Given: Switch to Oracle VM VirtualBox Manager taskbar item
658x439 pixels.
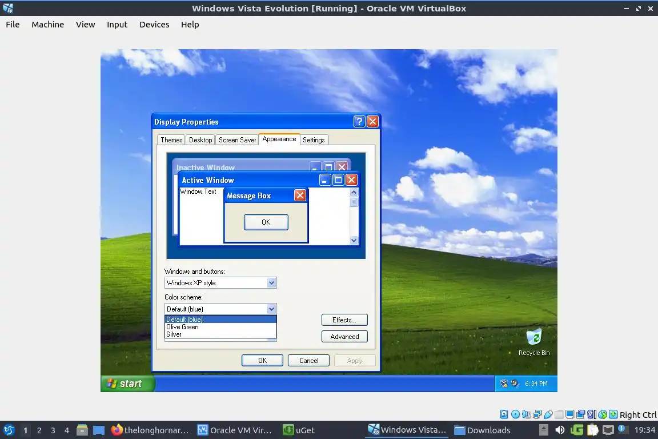Looking at the screenshot, I should pos(235,430).
